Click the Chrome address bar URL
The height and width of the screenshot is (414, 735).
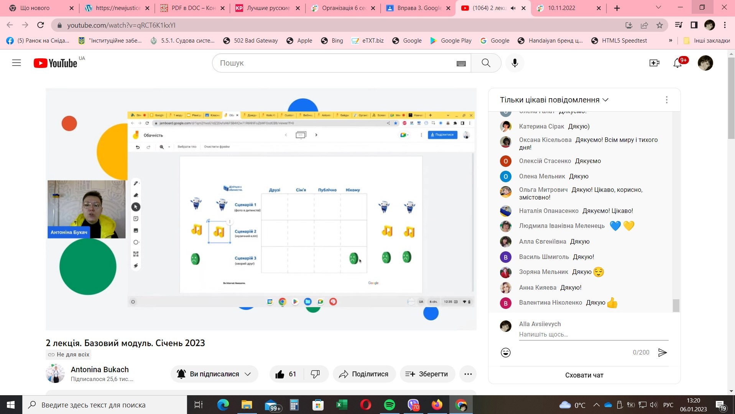121,25
